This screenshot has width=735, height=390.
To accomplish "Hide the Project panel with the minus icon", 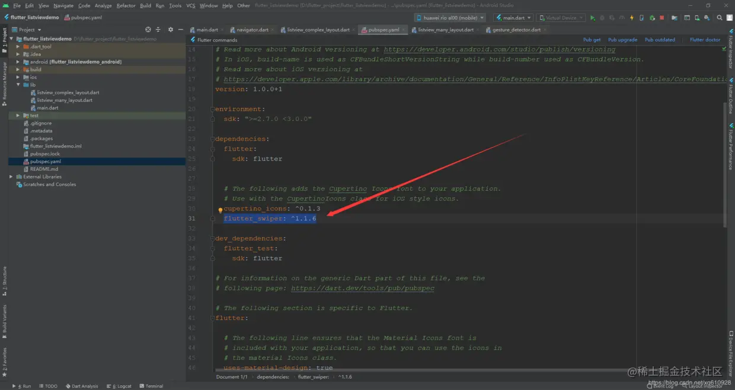I will click(180, 29).
